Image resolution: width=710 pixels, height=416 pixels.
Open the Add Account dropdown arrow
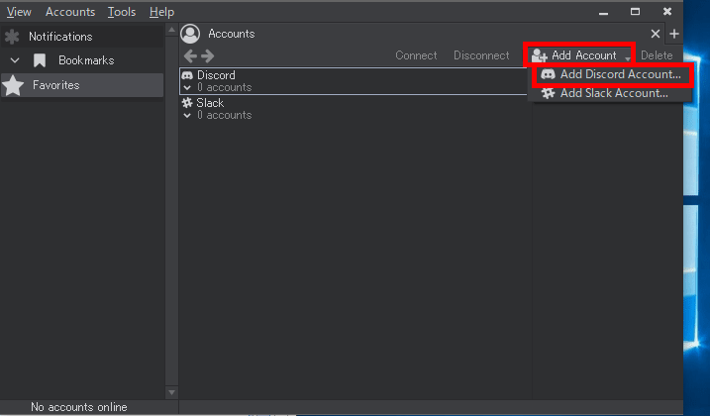(628, 58)
